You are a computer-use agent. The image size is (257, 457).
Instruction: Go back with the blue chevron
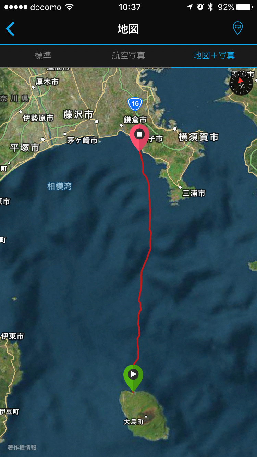point(10,29)
